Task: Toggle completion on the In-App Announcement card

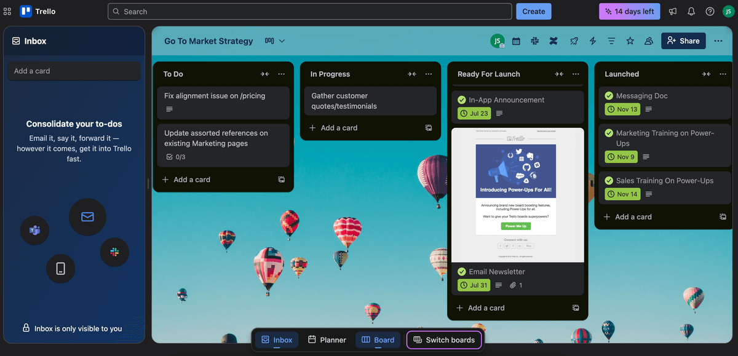Action: coord(462,99)
